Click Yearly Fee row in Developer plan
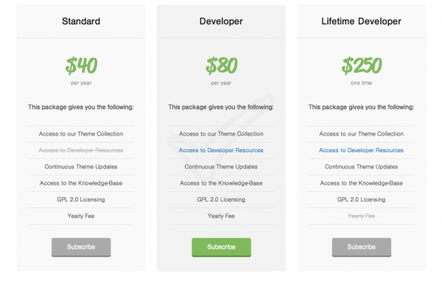 (221, 216)
